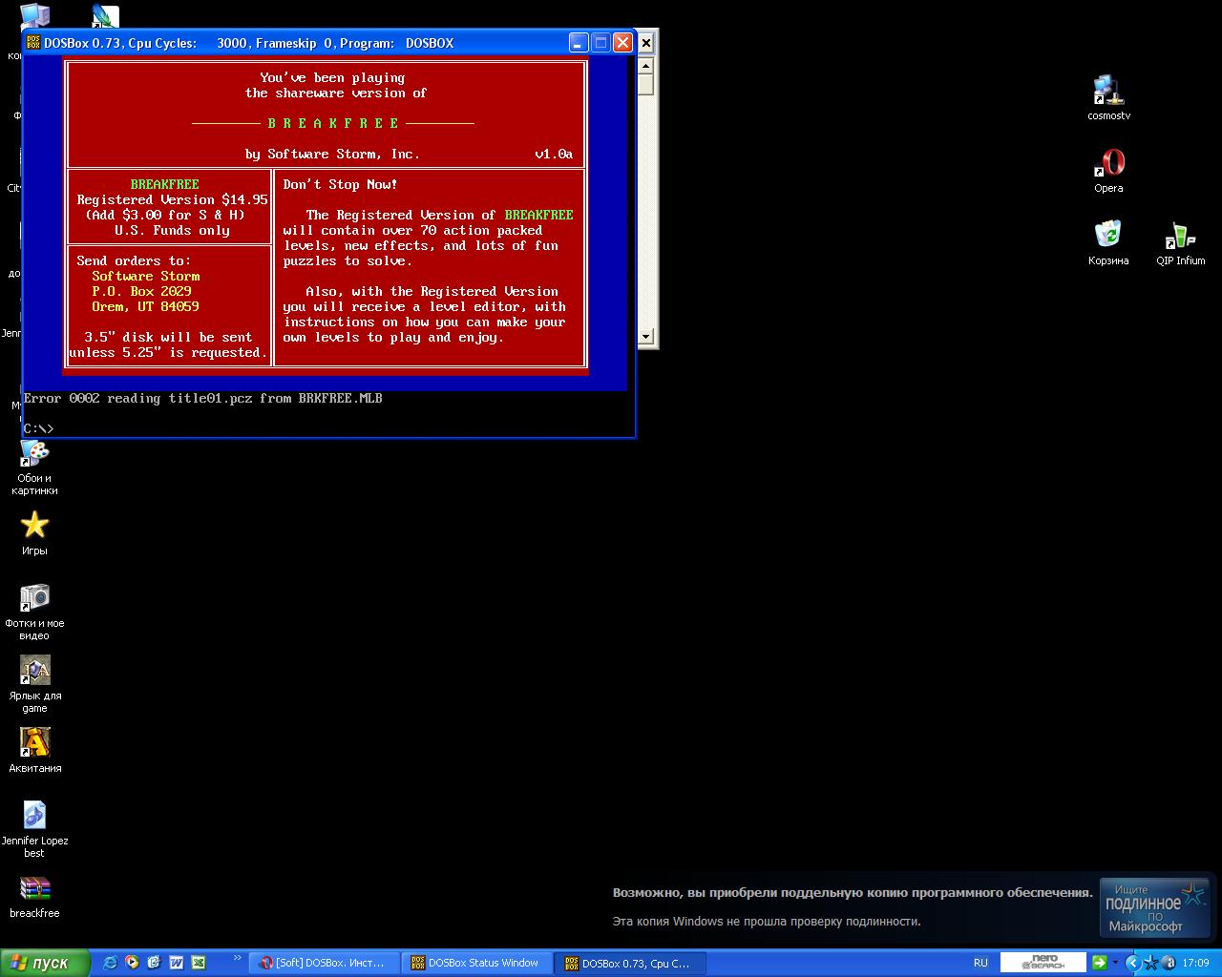The width and height of the screenshot is (1222, 977).
Task: Expand hidden system tray icons
Action: click(x=1133, y=963)
